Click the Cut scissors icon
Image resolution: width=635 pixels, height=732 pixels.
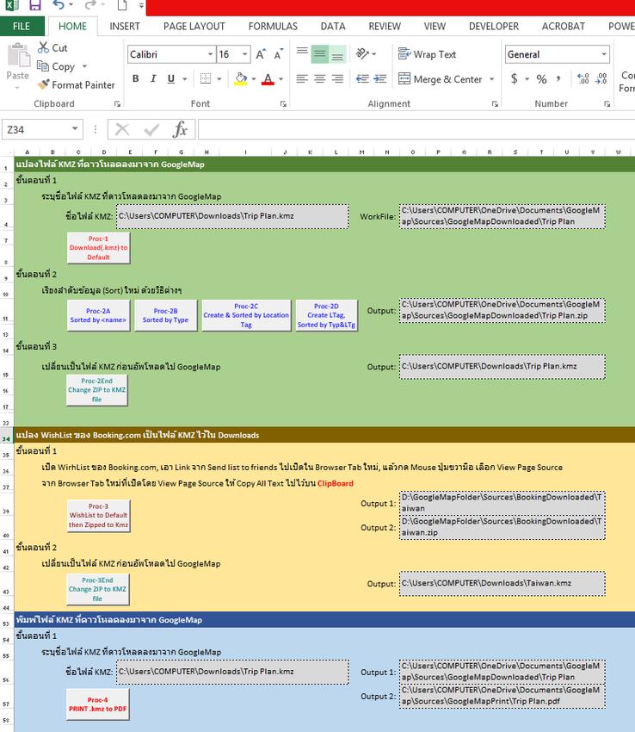coord(43,47)
